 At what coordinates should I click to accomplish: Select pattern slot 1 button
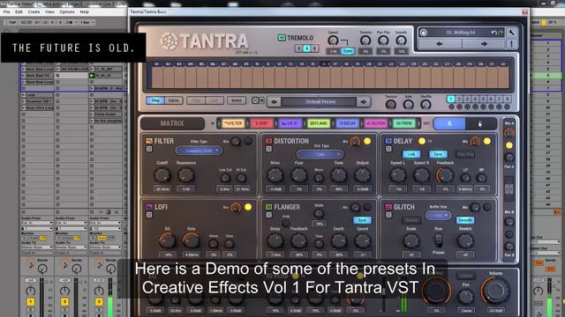pyautogui.click(x=451, y=99)
